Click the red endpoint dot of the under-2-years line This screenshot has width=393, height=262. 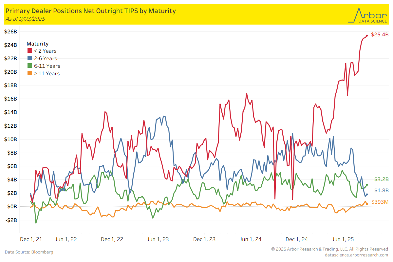pos(367,35)
